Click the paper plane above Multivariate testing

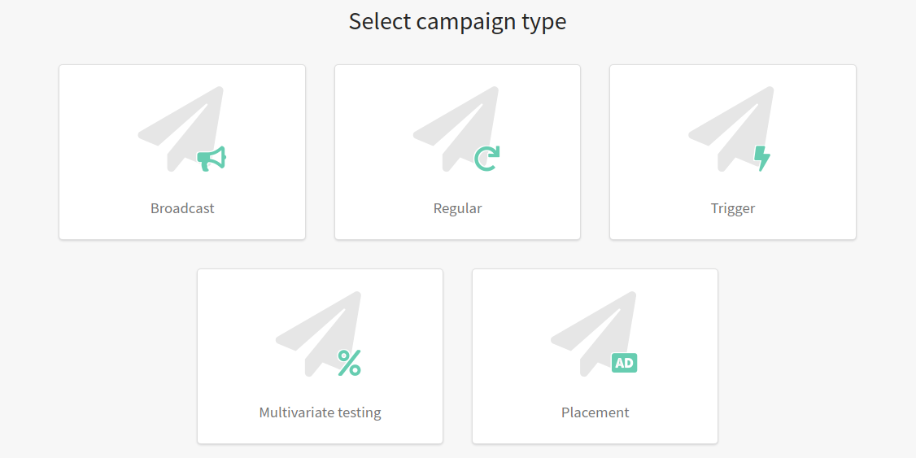point(319,333)
